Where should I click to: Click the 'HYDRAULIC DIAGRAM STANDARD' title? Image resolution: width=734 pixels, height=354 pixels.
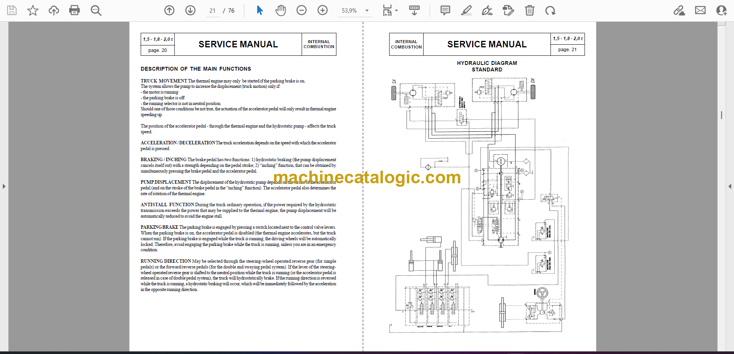click(487, 66)
